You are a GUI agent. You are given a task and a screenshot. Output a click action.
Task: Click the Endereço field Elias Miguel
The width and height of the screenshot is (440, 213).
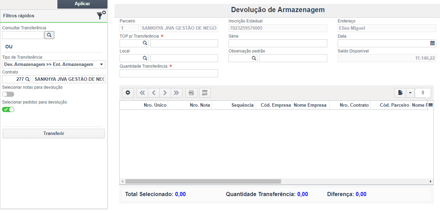point(387,28)
